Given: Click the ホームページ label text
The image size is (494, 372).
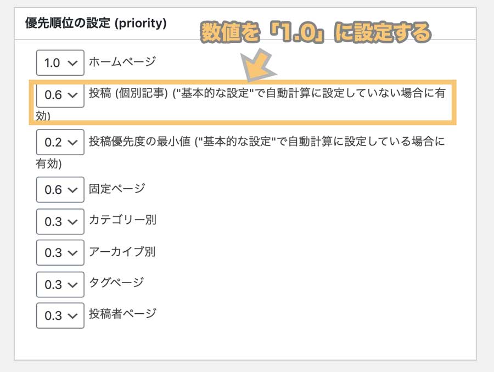Looking at the screenshot, I should pos(122,62).
